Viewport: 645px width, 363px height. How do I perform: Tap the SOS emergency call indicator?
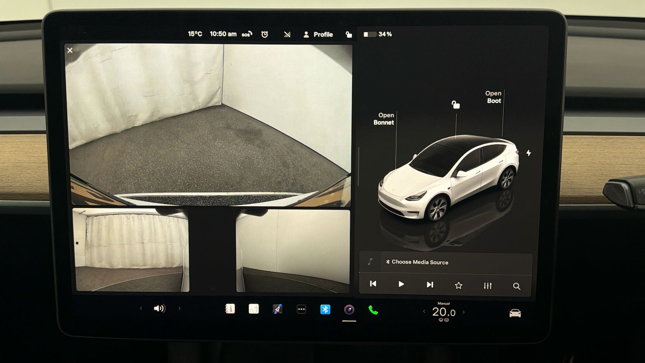click(x=246, y=34)
